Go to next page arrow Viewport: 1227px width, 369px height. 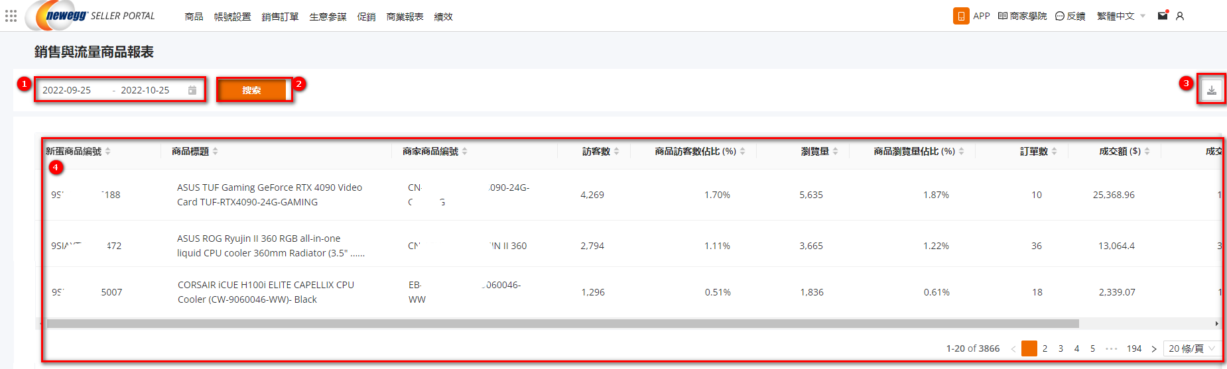coord(1154,348)
